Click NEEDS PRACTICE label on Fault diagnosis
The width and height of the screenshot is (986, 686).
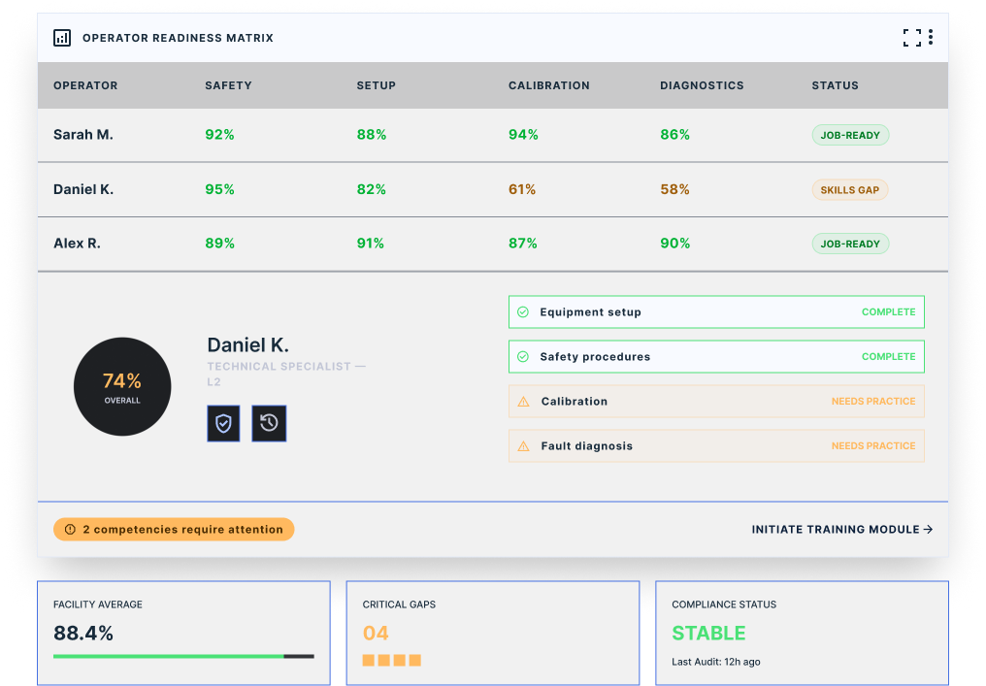pyautogui.click(x=873, y=445)
